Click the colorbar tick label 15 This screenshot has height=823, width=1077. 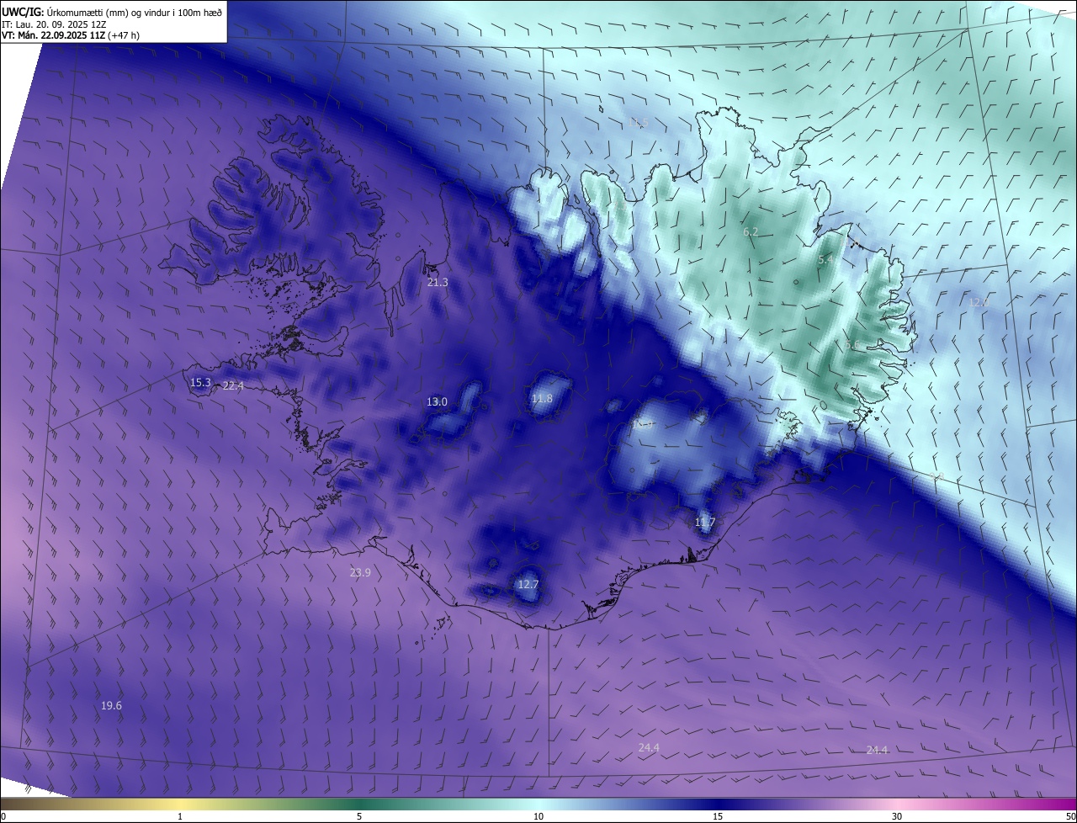tap(718, 816)
